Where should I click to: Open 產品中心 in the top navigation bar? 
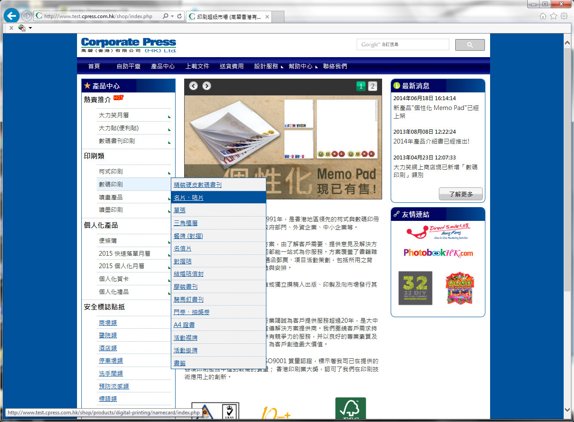click(163, 66)
